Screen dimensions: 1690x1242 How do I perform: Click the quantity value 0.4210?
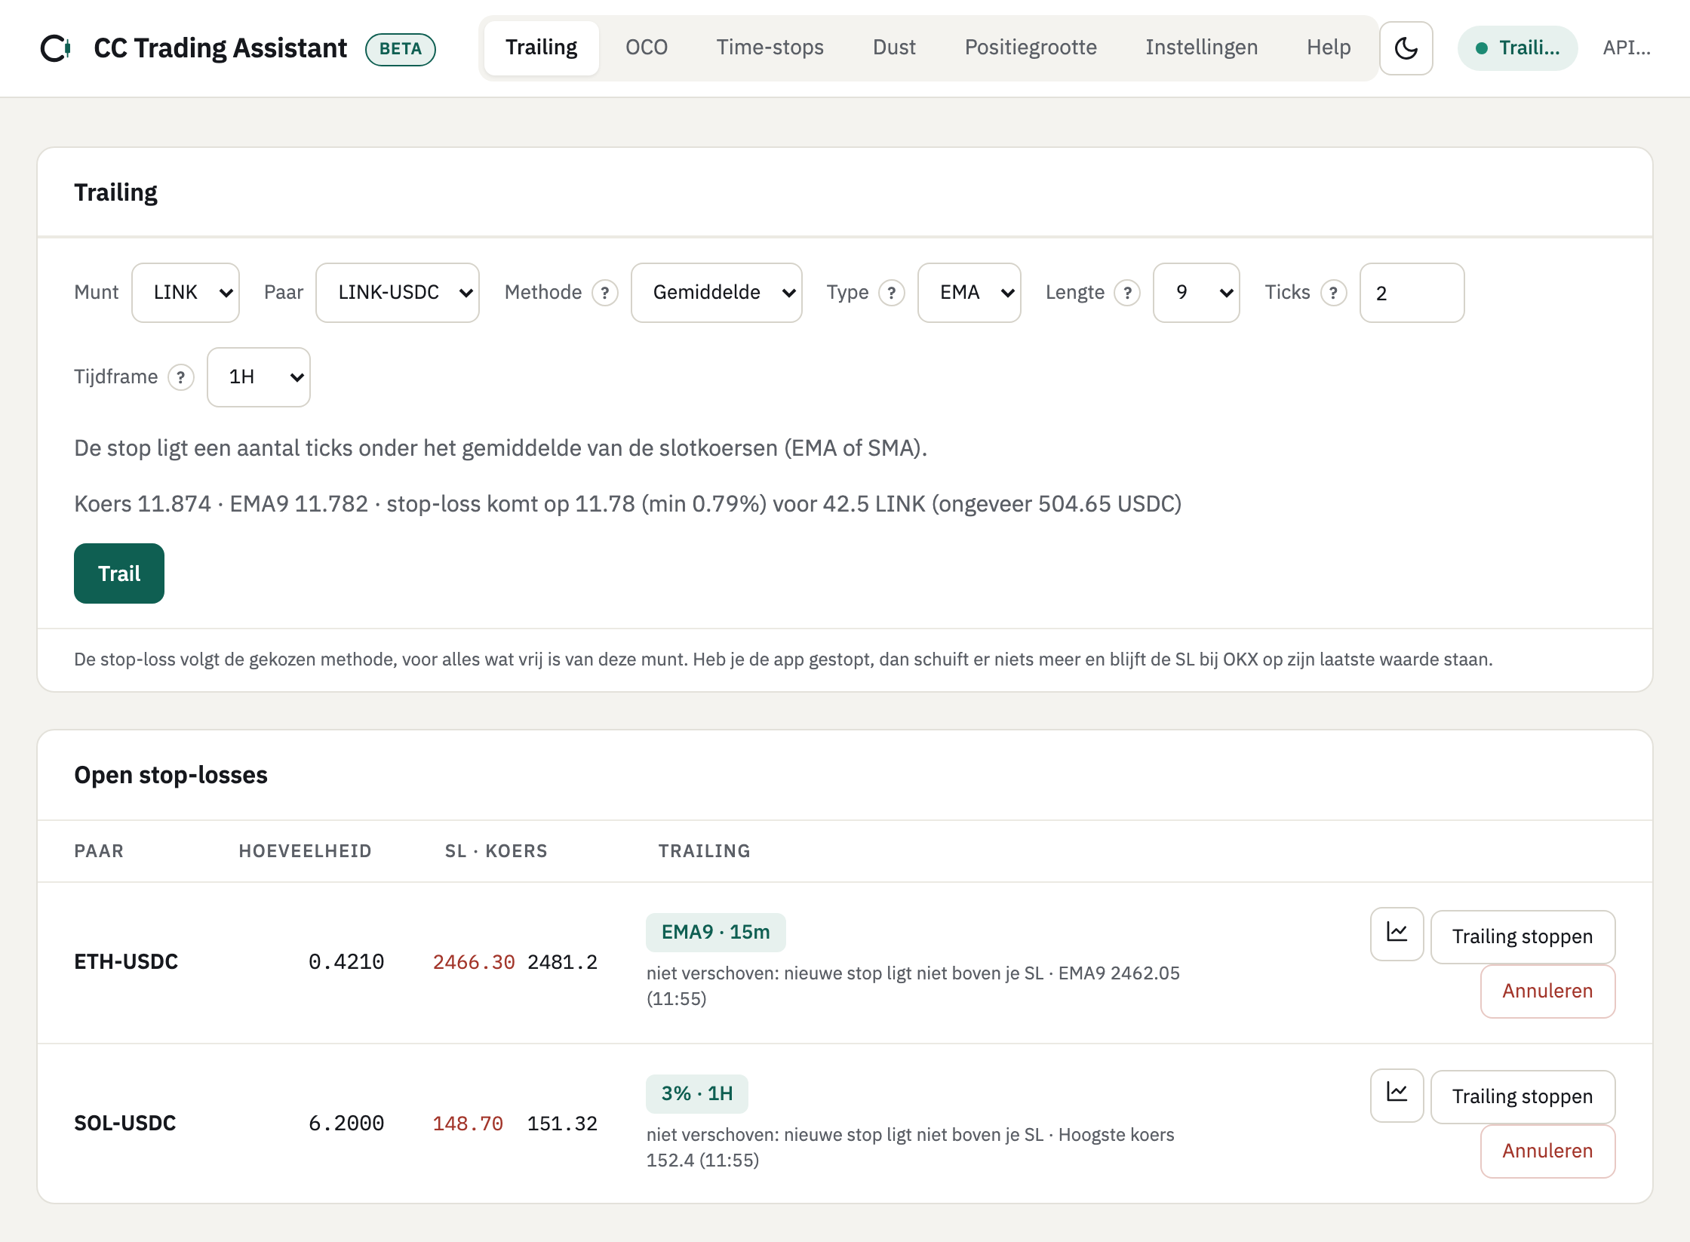pyautogui.click(x=346, y=962)
